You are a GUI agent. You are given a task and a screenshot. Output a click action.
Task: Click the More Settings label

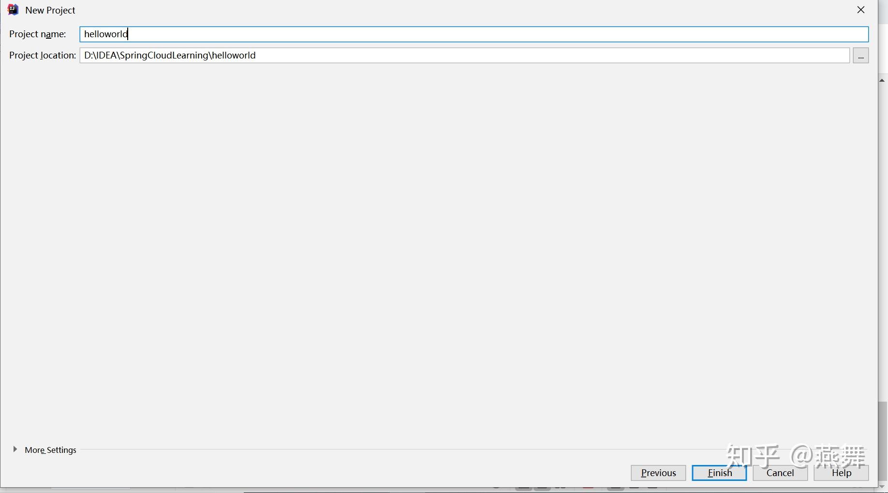(x=51, y=450)
